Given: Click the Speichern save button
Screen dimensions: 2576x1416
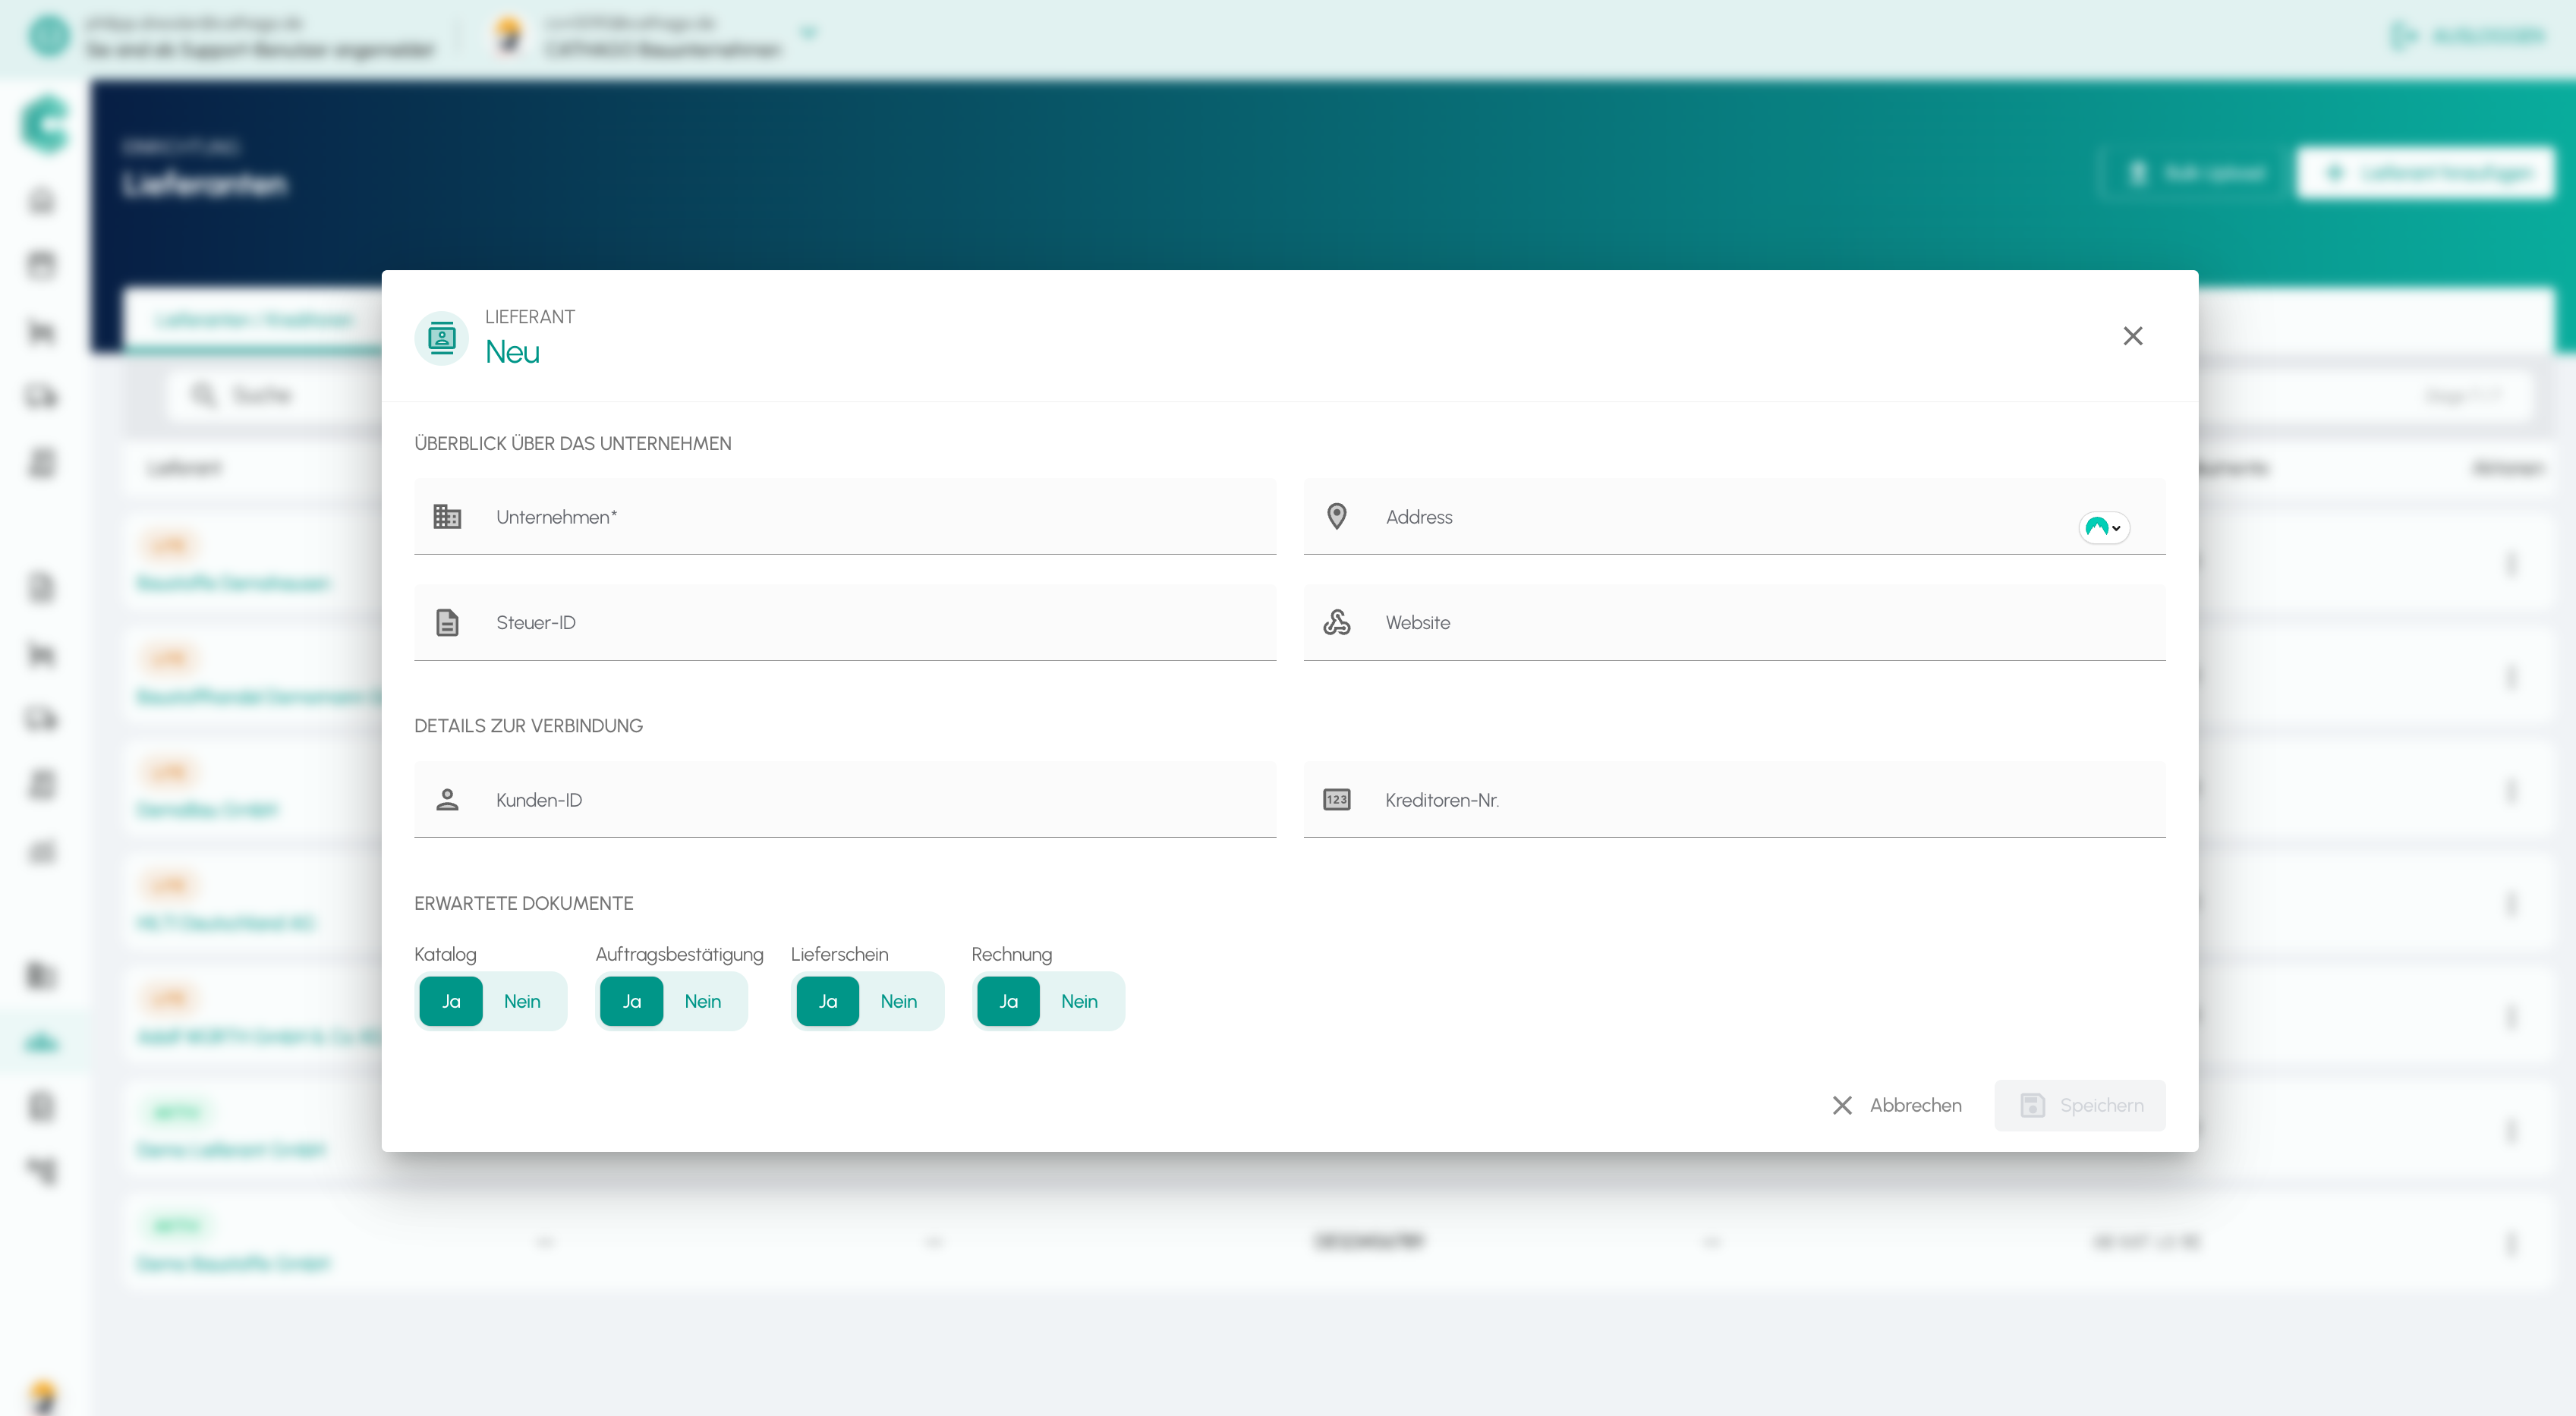Looking at the screenshot, I should (2080, 1105).
